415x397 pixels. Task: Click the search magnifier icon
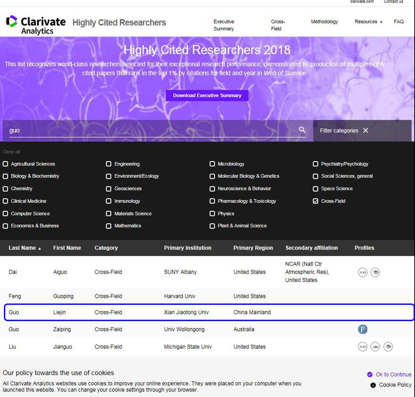(302, 130)
